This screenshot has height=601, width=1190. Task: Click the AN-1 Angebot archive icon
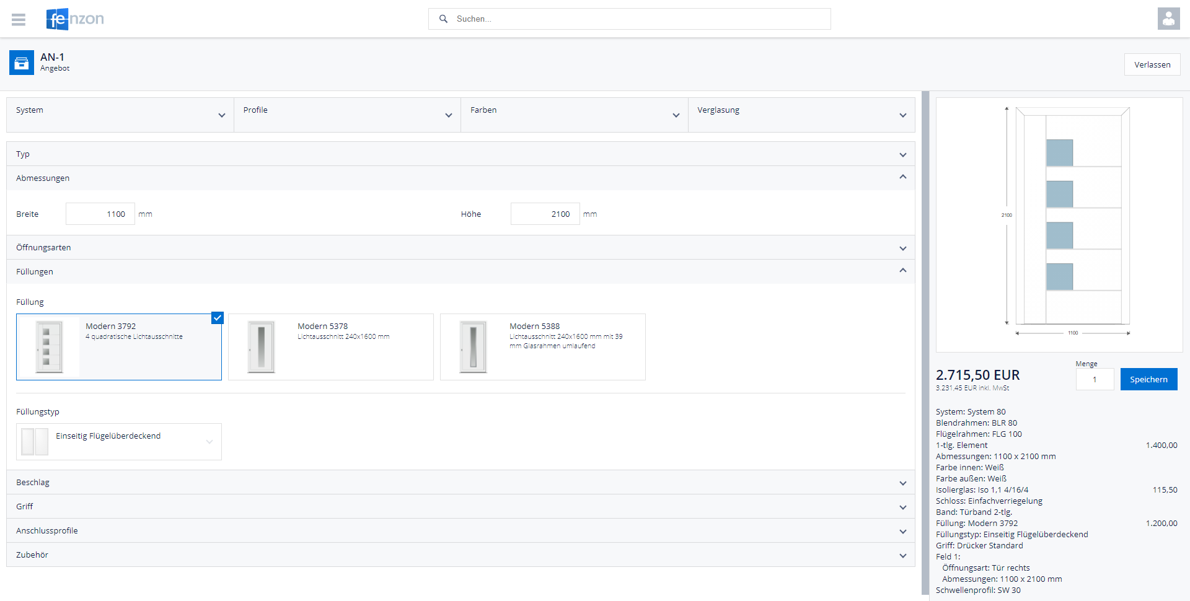click(22, 63)
